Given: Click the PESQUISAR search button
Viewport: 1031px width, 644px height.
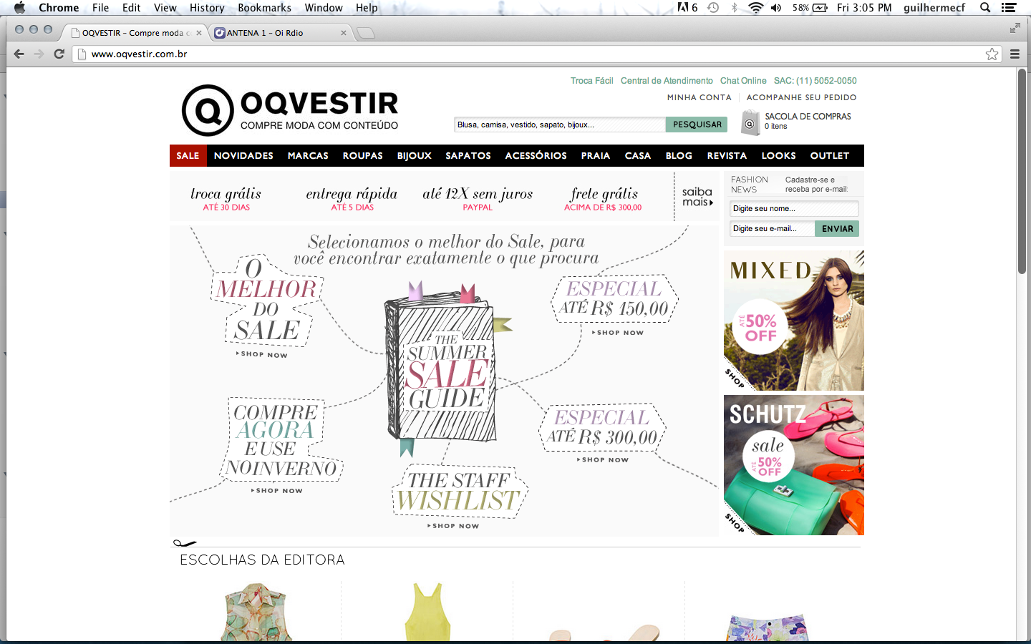Looking at the screenshot, I should [697, 125].
